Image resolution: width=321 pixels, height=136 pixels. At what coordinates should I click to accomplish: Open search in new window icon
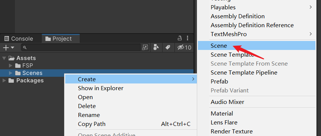[145, 47]
